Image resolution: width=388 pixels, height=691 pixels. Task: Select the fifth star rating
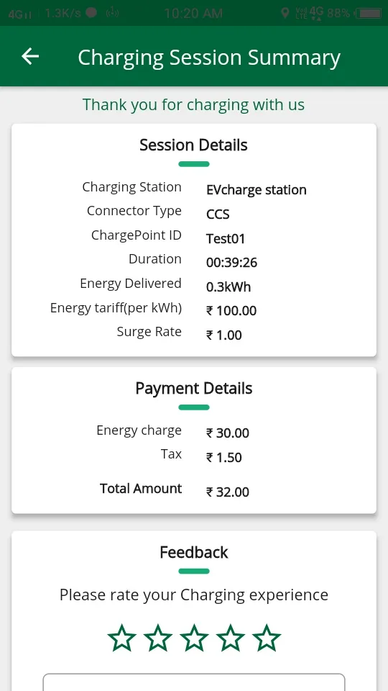[266, 638]
